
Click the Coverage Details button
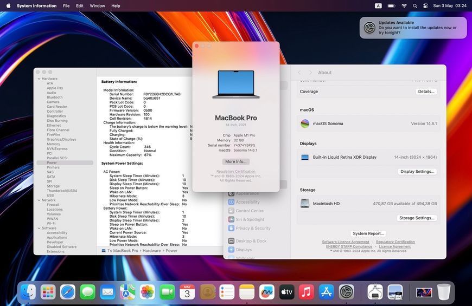[426, 92]
